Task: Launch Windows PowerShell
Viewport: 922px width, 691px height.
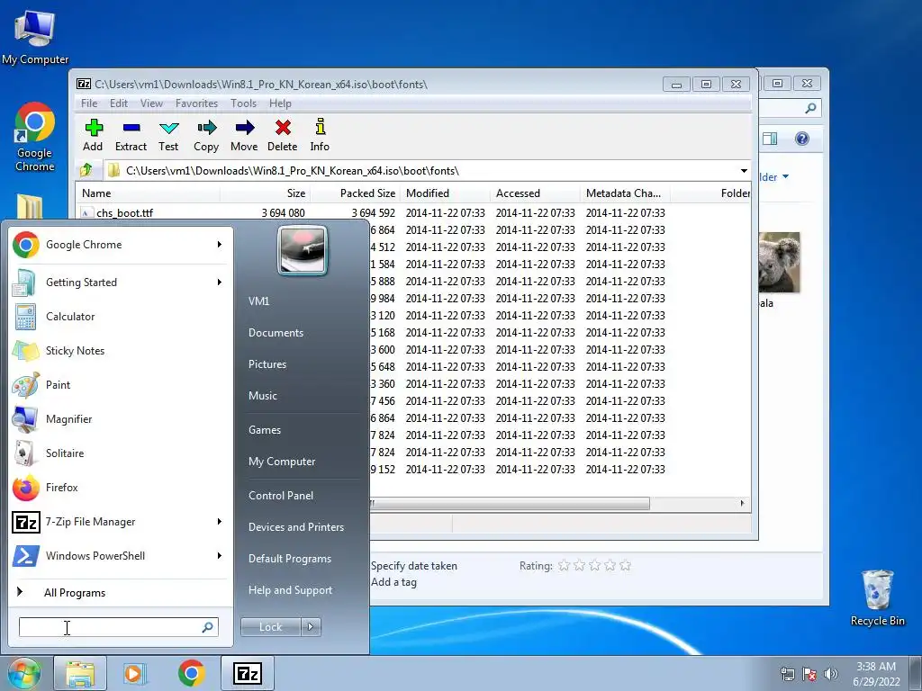Action: pos(95,556)
